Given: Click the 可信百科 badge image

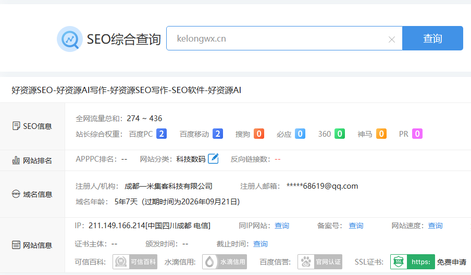Looking at the screenshot, I should (135, 261).
